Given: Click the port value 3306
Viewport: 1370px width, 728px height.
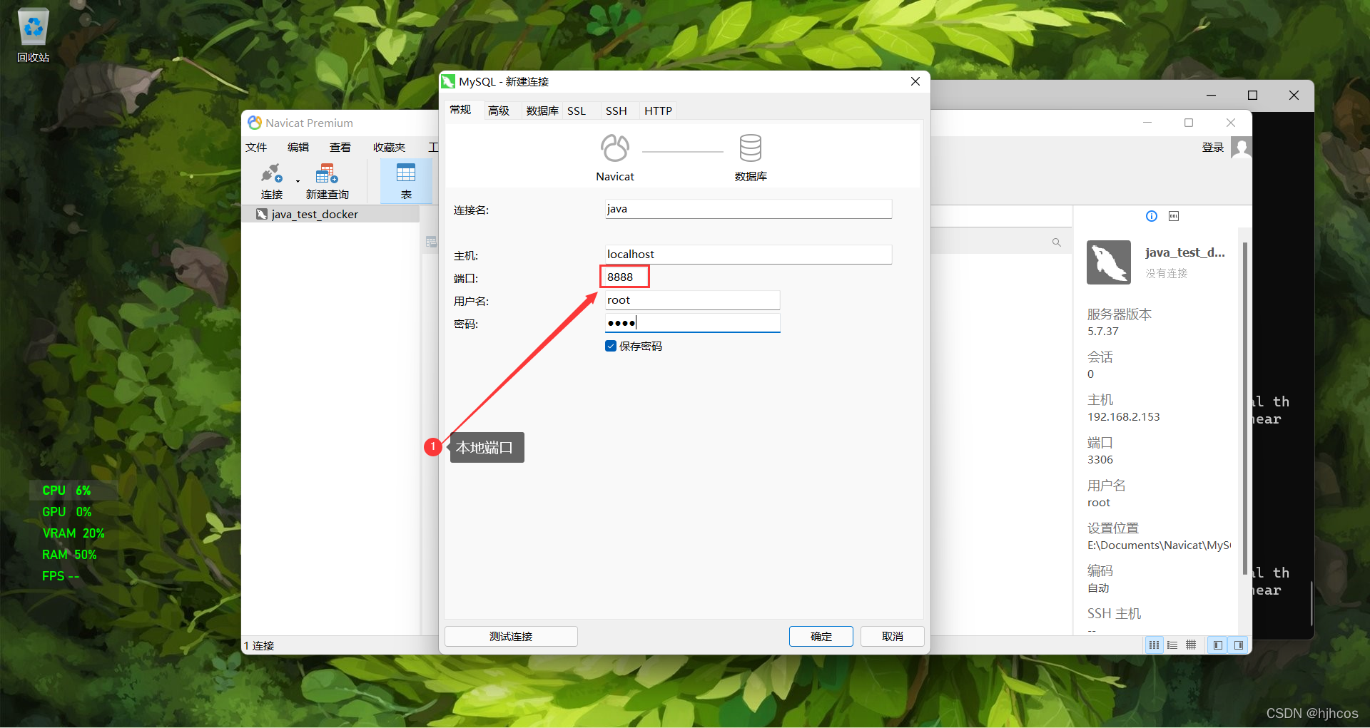Looking at the screenshot, I should [1100, 459].
